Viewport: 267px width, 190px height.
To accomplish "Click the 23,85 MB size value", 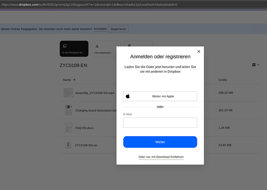I will pyautogui.click(x=225, y=145).
